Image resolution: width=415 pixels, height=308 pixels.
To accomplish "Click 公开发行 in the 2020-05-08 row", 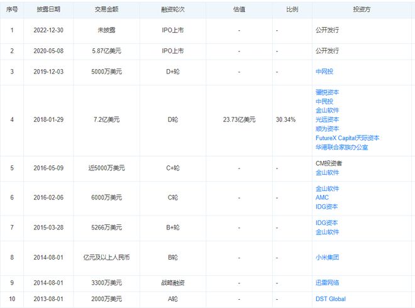I will [x=327, y=50].
